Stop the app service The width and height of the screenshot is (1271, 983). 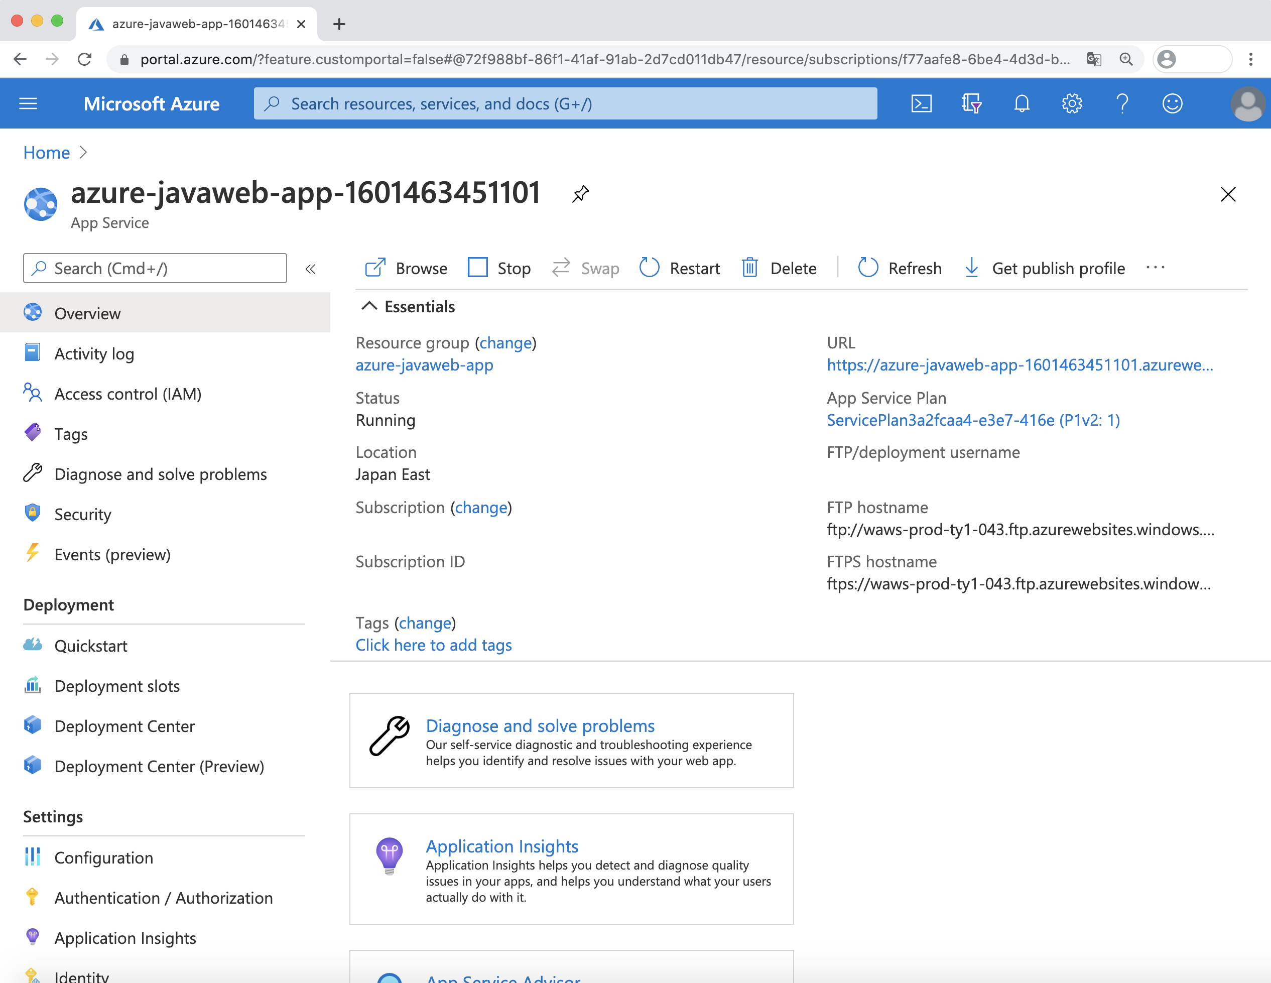(x=499, y=268)
